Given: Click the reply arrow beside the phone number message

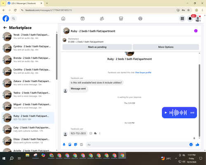Looking at the screenshot, I should (95, 133).
